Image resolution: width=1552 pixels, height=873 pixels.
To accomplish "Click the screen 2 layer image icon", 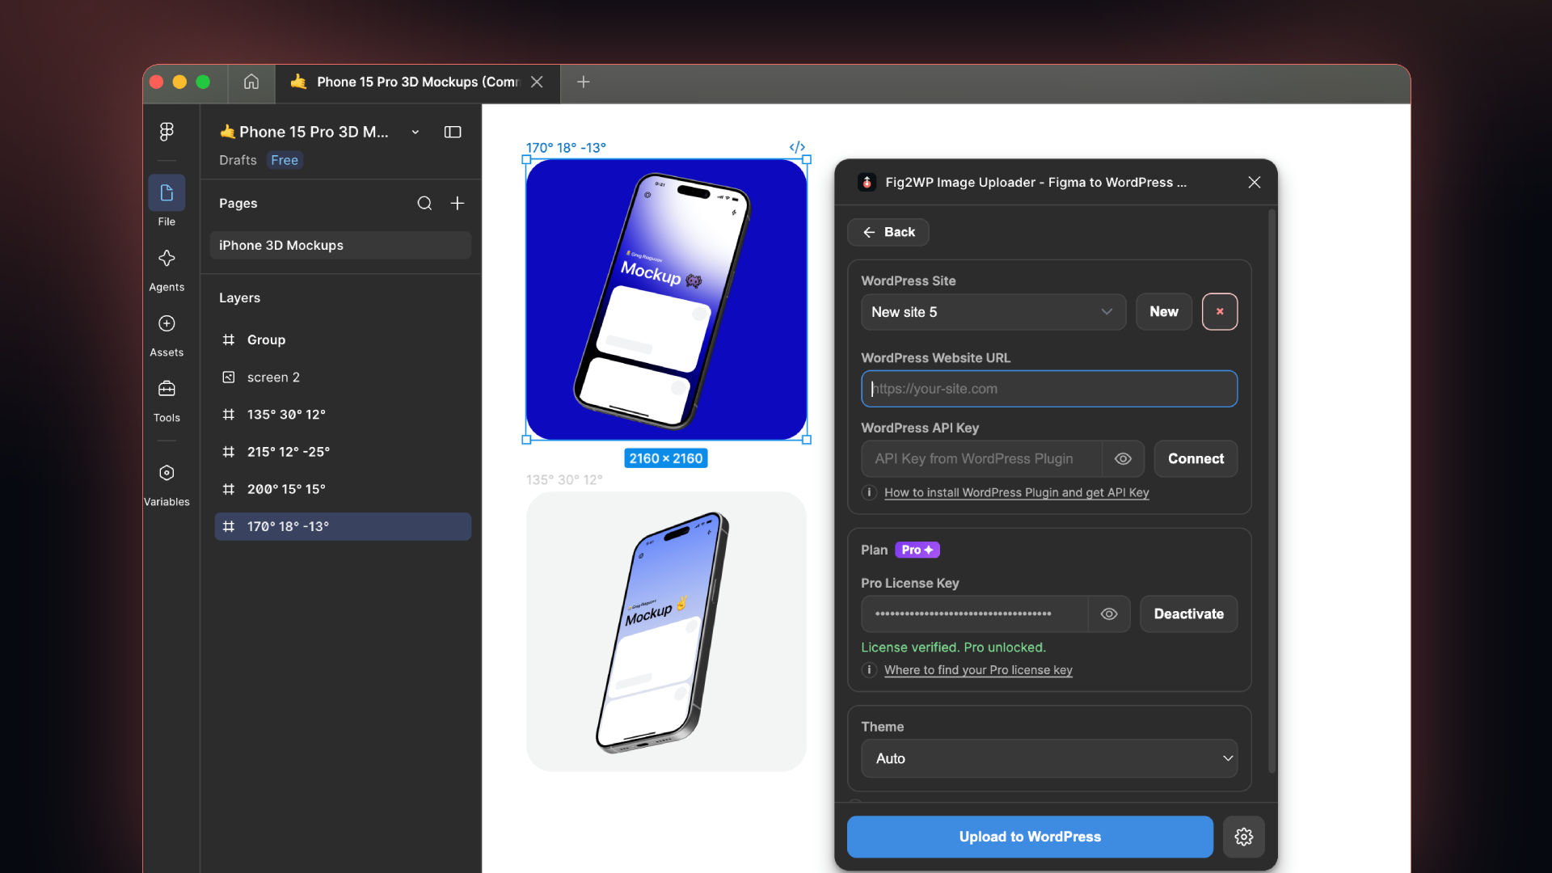I will (x=229, y=377).
